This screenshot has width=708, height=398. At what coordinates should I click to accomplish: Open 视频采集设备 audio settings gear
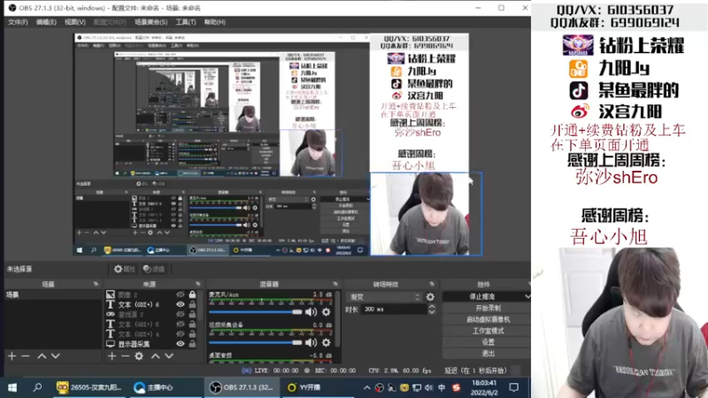[x=326, y=342]
